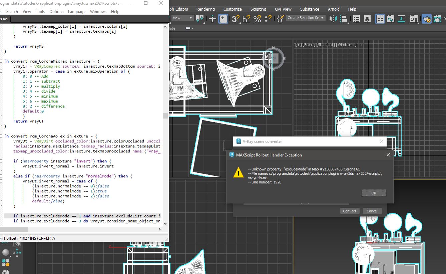Toggle the Percent Snap tool

(x=257, y=19)
